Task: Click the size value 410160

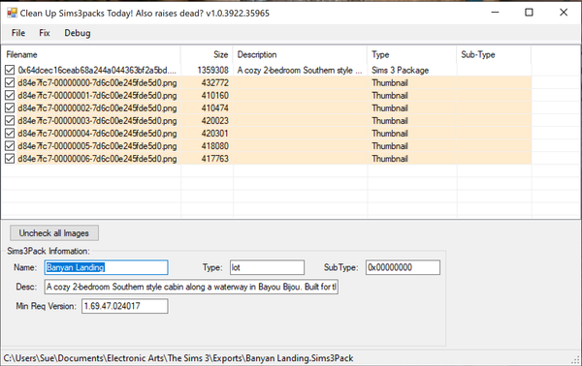Action: point(215,95)
